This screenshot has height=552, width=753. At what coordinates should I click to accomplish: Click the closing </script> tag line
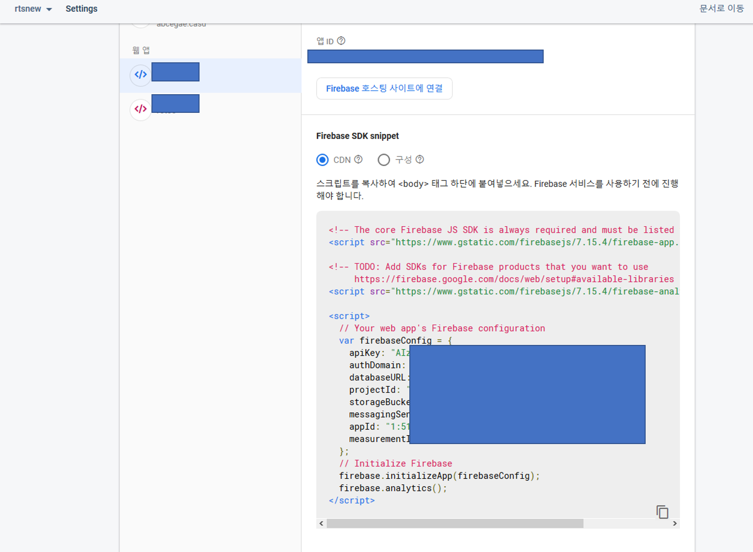[x=351, y=500]
